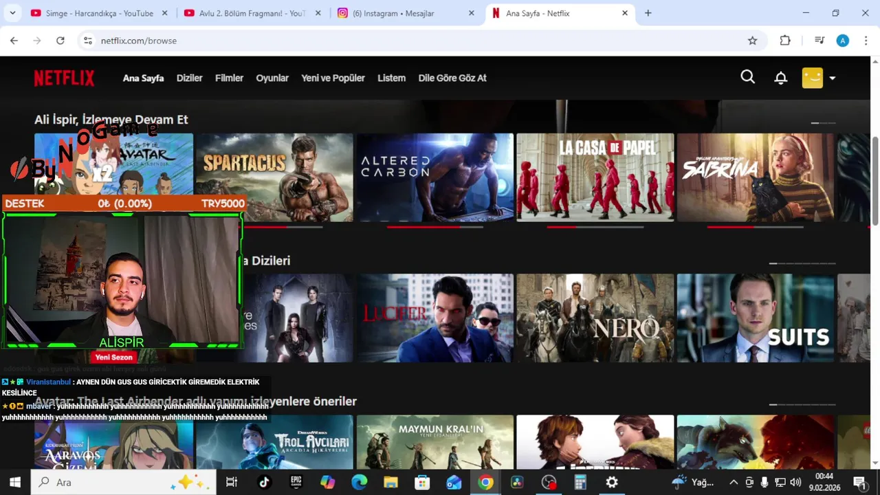Open Microsoft Edge from the taskbar

[x=359, y=482]
